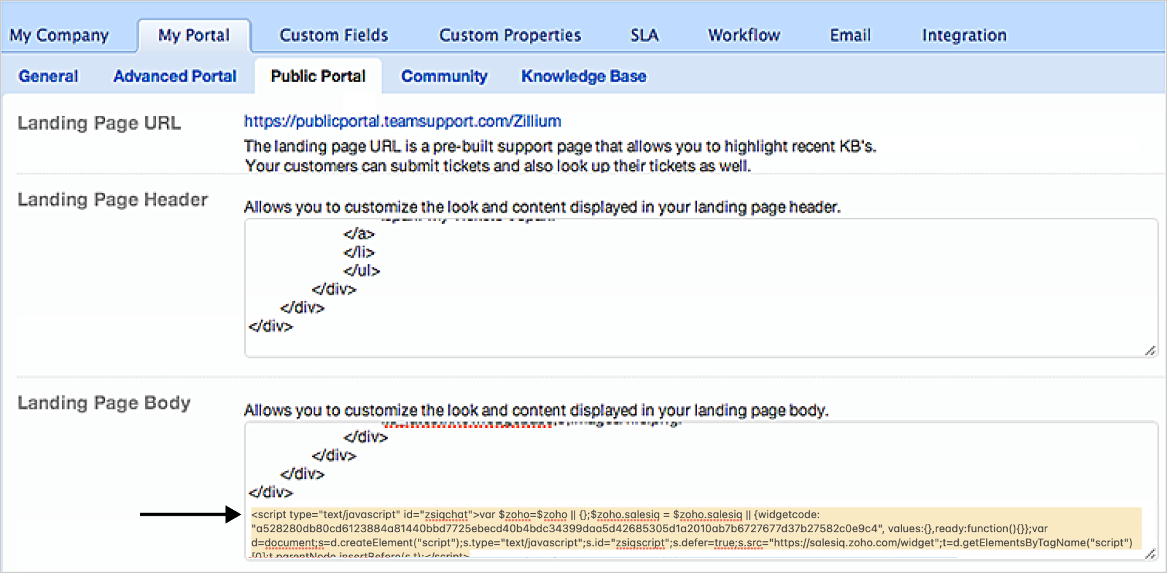Switch to the Email tab
Screen dimensions: 1167x573
coord(850,35)
